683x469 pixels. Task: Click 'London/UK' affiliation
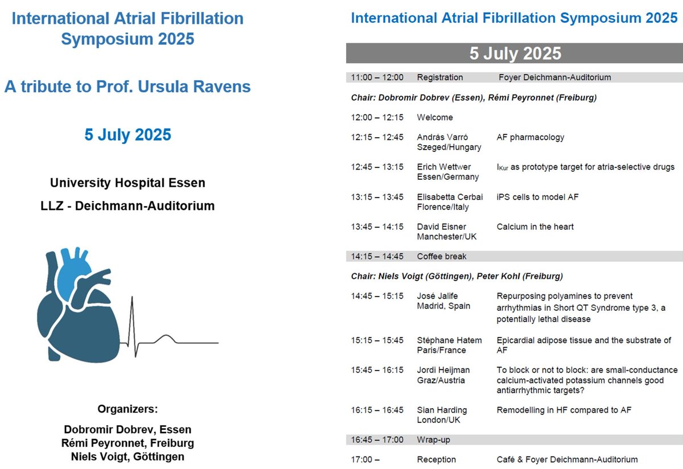click(439, 419)
